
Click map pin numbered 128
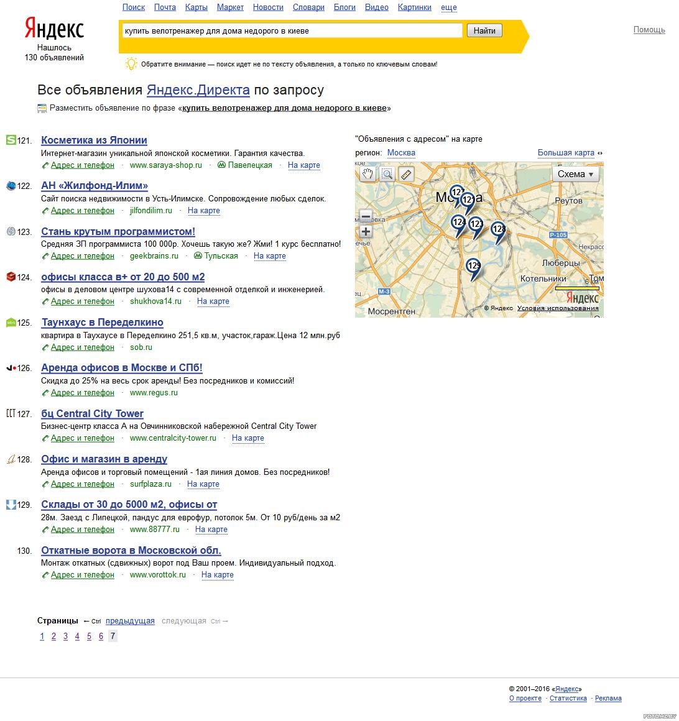498,230
